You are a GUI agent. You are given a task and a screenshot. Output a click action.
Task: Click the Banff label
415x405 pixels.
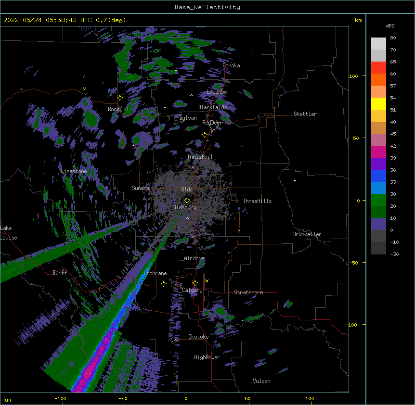[60, 273]
